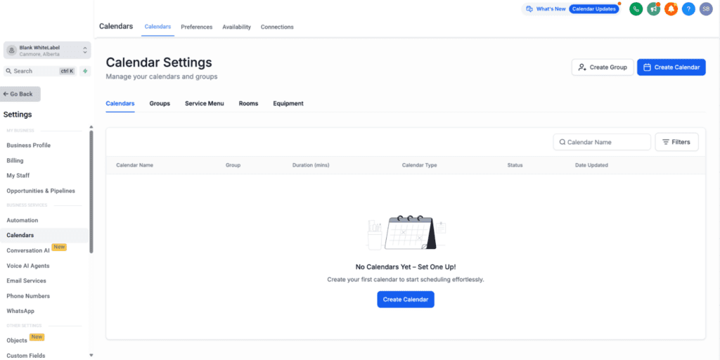
Task: Switch to the Rooms sub-tab
Action: tap(248, 104)
